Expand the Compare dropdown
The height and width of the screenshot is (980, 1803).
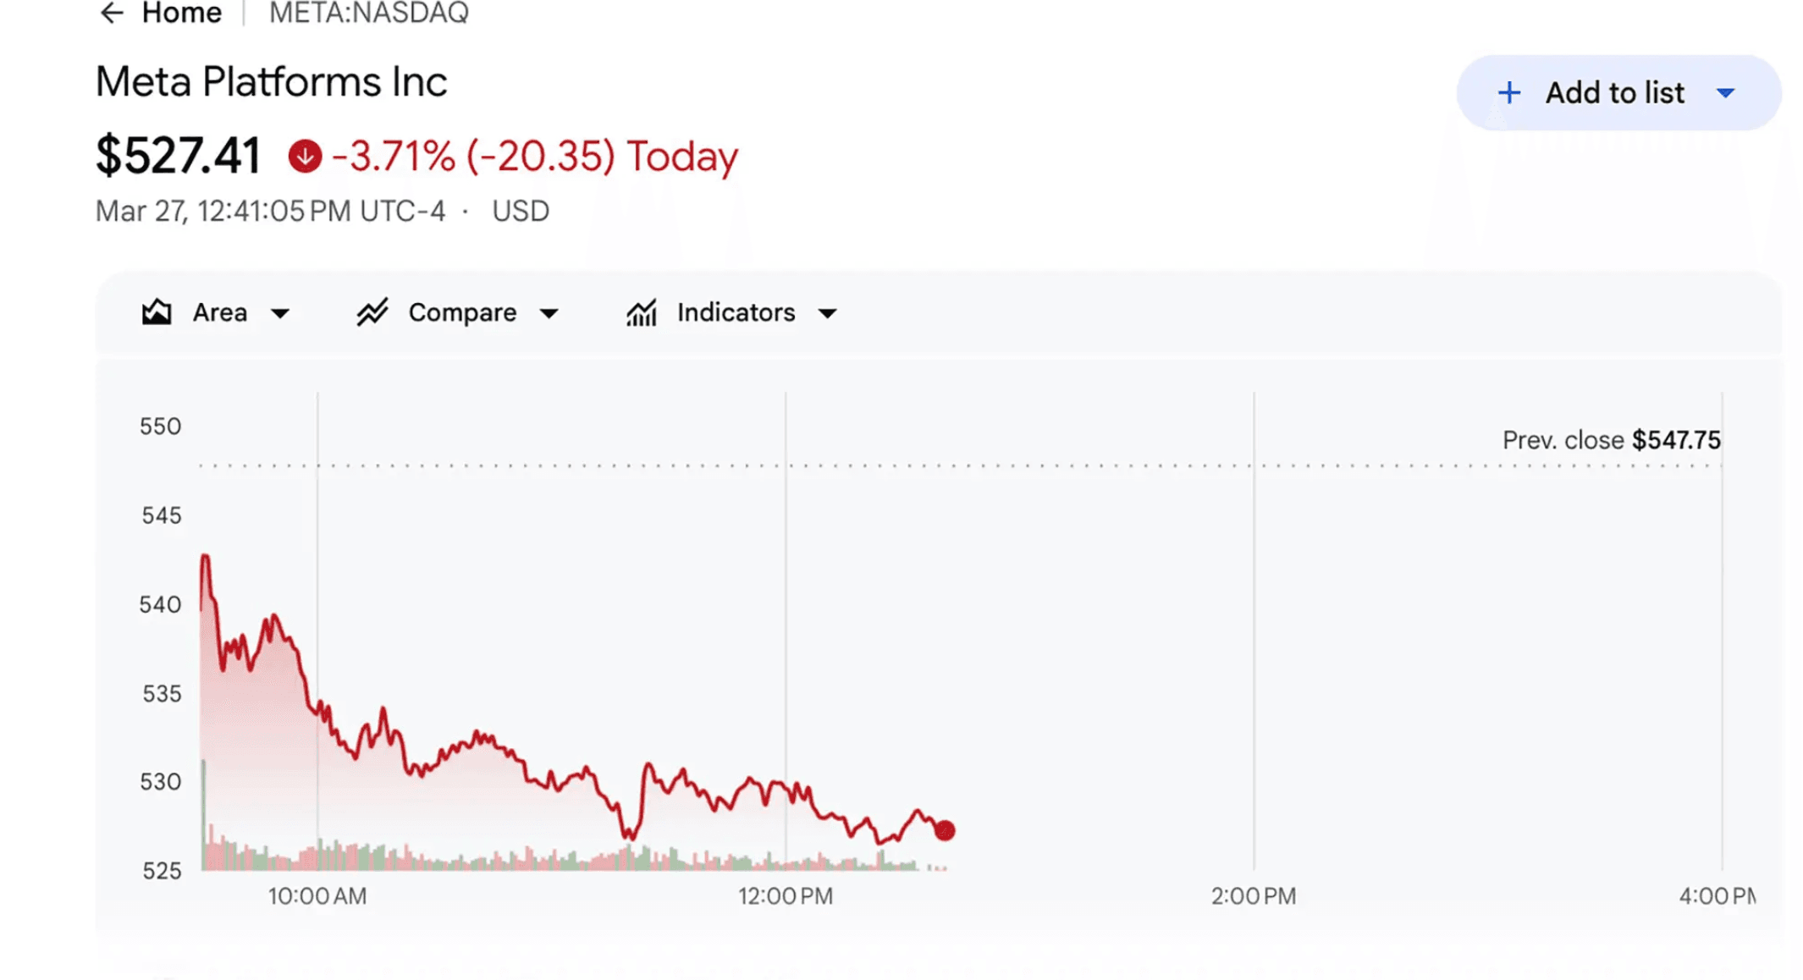(x=550, y=312)
